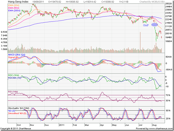The image size is (174, 131).
Task: Click the Stochastic '20%' level label
Action: click(x=168, y=118)
